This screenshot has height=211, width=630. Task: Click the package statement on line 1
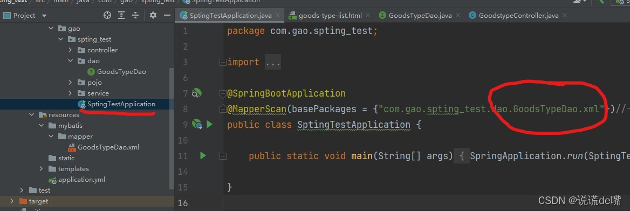pyautogui.click(x=303, y=31)
